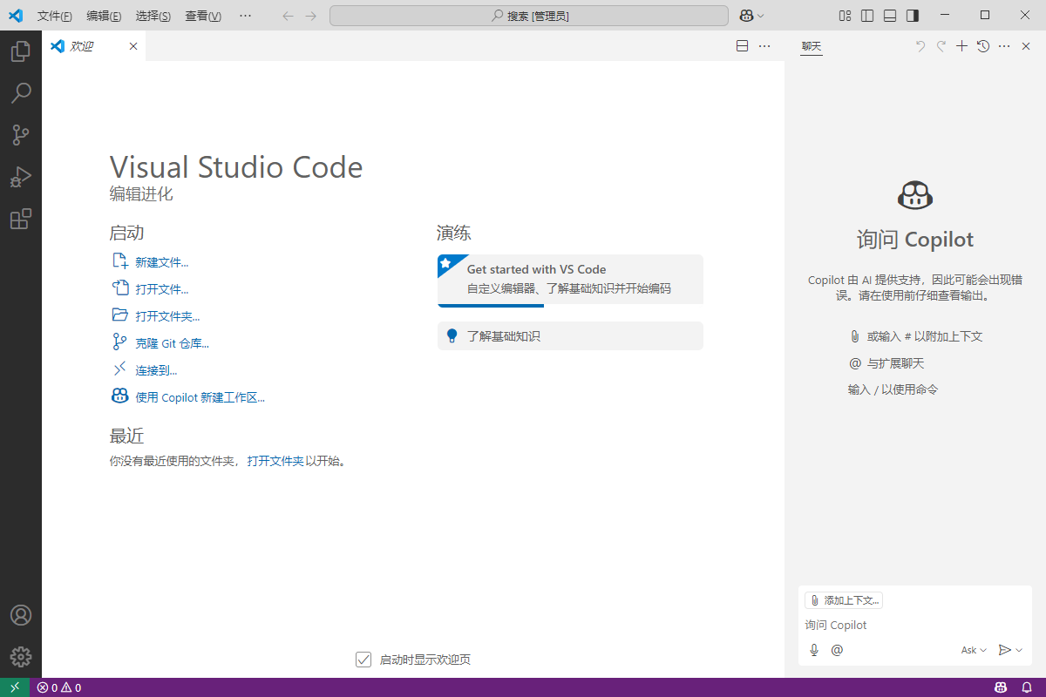Open the Source Control view
The height and width of the screenshot is (697, 1046).
coord(21,135)
